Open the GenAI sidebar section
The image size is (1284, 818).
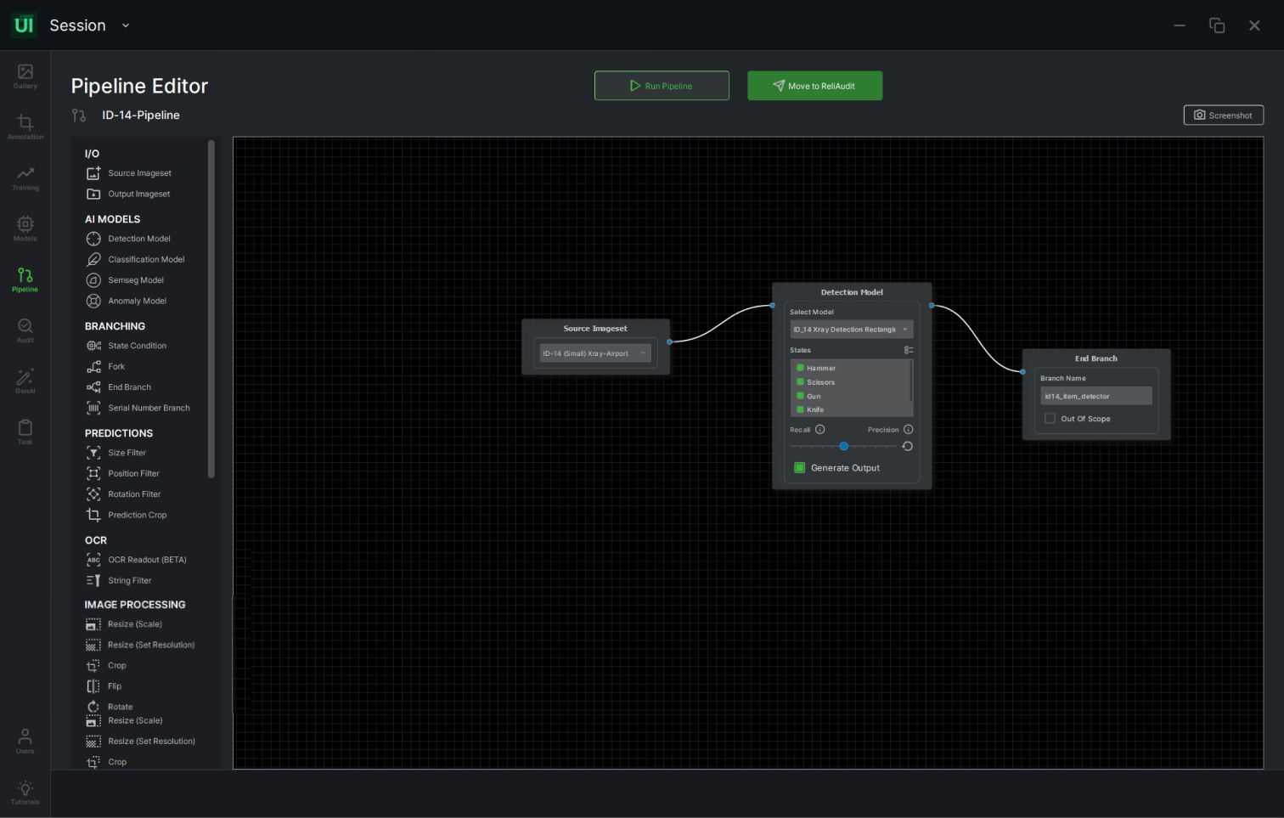click(25, 381)
